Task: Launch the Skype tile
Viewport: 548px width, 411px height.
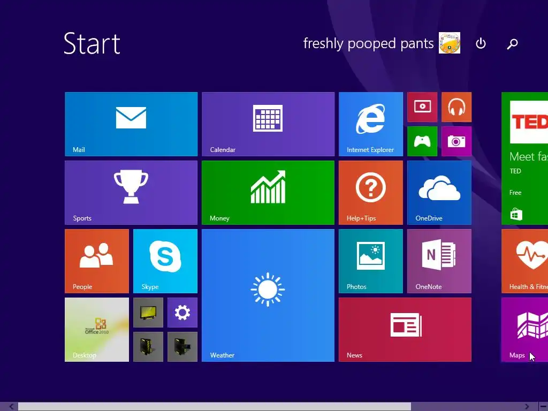Action: point(165,261)
